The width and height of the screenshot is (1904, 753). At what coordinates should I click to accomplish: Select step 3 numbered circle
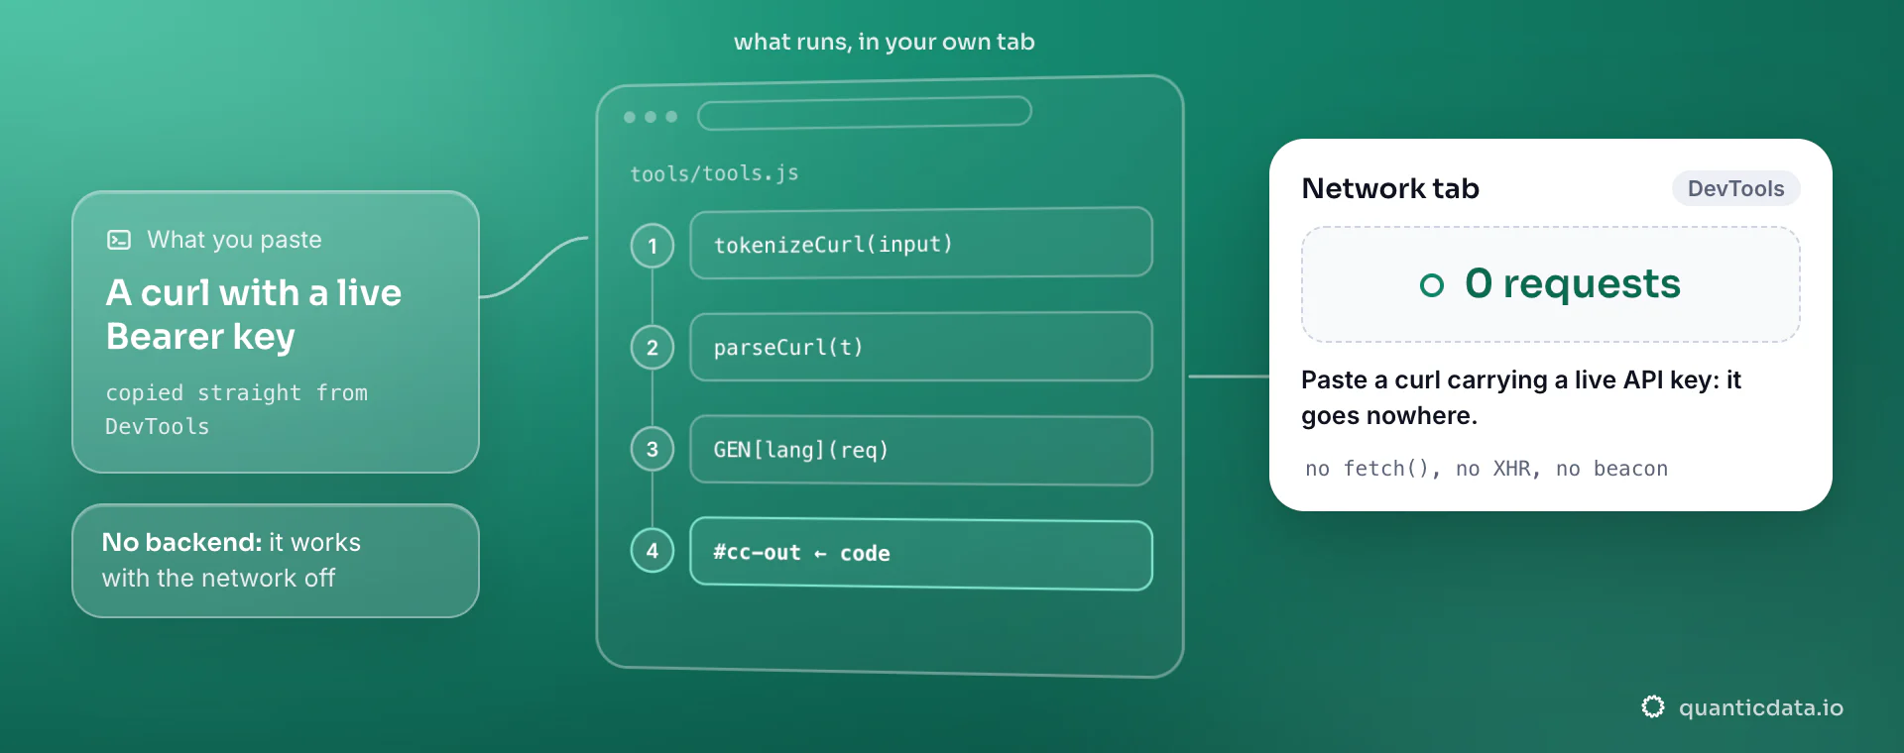[653, 449]
